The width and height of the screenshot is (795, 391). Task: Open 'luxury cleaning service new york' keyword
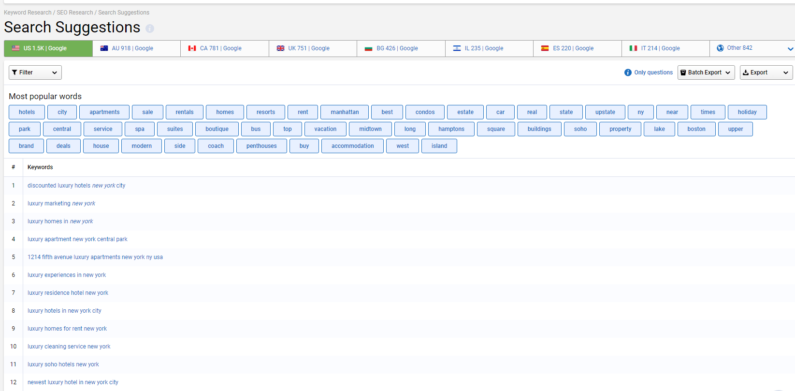pos(69,347)
